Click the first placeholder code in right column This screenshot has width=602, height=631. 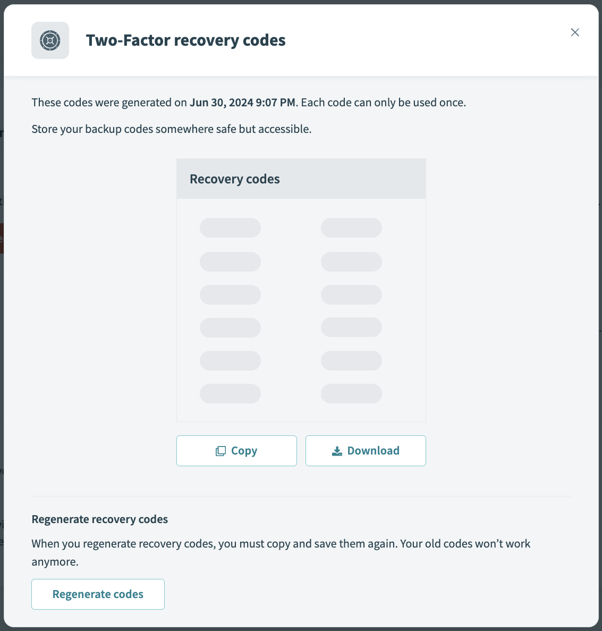pyautogui.click(x=351, y=228)
